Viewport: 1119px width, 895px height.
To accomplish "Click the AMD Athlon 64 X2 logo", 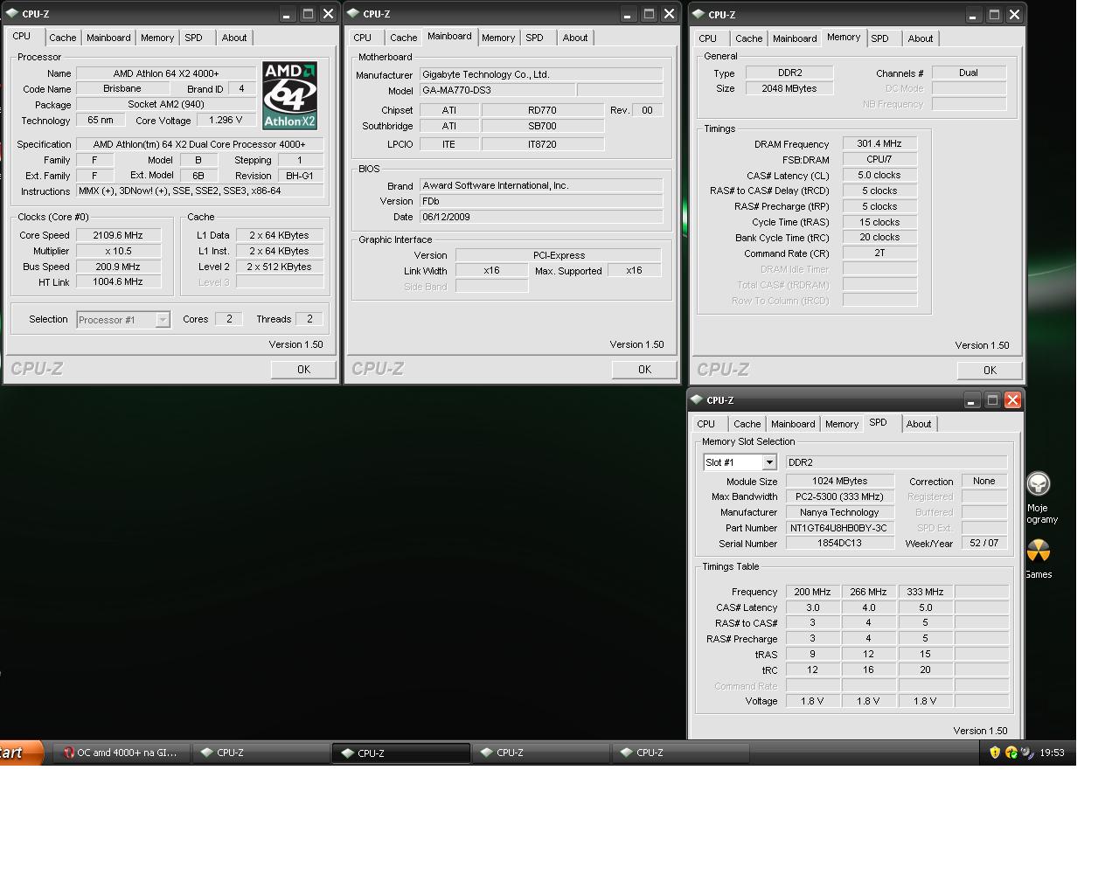I will pos(289,95).
